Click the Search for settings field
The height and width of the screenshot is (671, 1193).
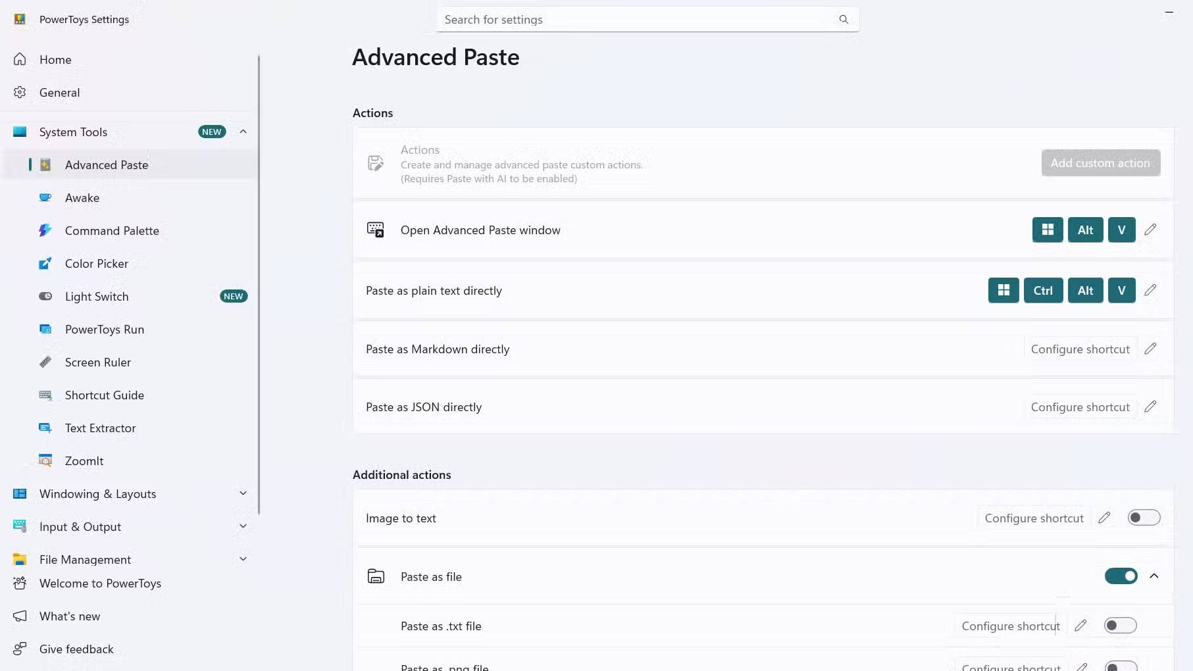[x=635, y=20]
